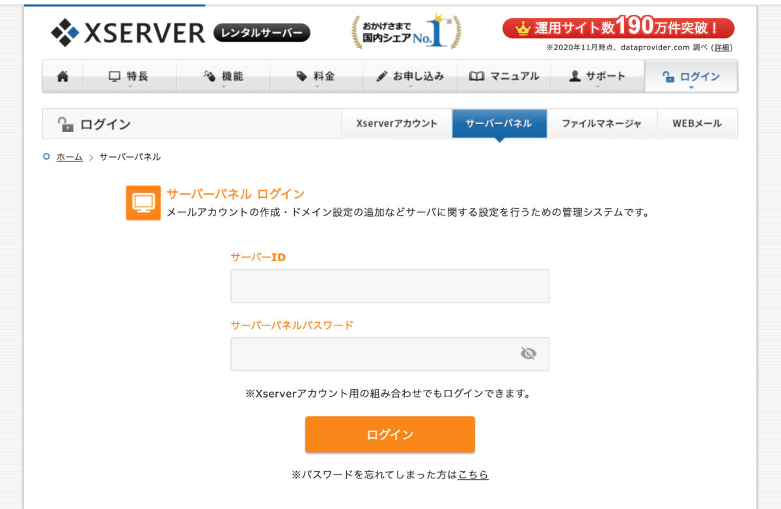Click the 詳細 link near the banner
Viewport: 781px width, 509px height.
721,48
